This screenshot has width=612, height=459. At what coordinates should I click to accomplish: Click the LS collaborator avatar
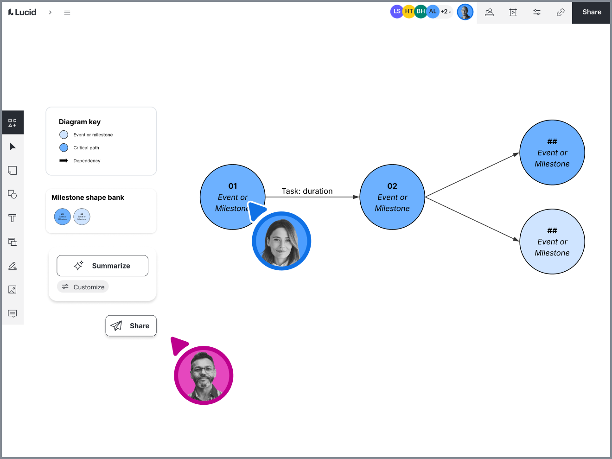coord(397,12)
